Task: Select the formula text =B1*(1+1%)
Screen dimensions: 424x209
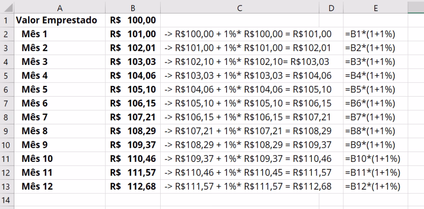Action: (370, 34)
